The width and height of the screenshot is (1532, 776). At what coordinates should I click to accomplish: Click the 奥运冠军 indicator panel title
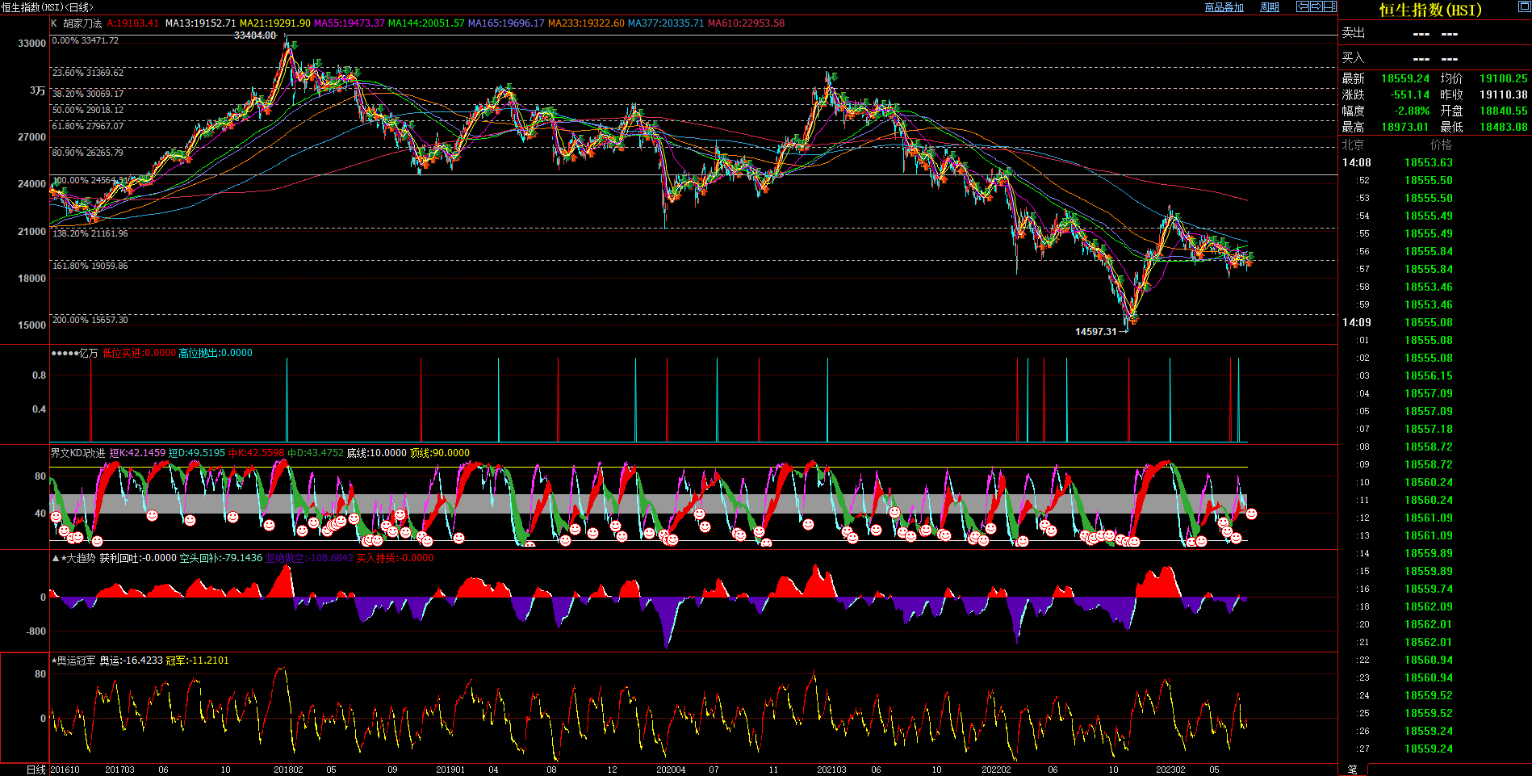coord(76,661)
